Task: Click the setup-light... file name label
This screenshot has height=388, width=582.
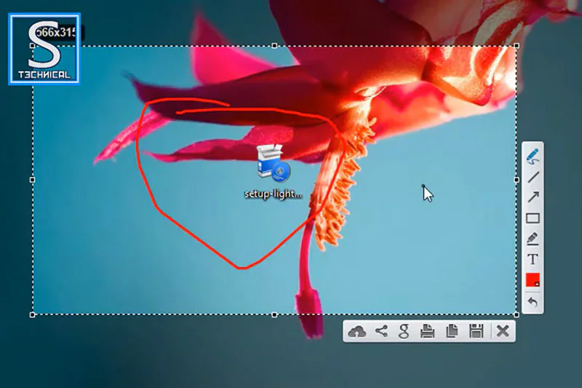Action: click(x=274, y=194)
